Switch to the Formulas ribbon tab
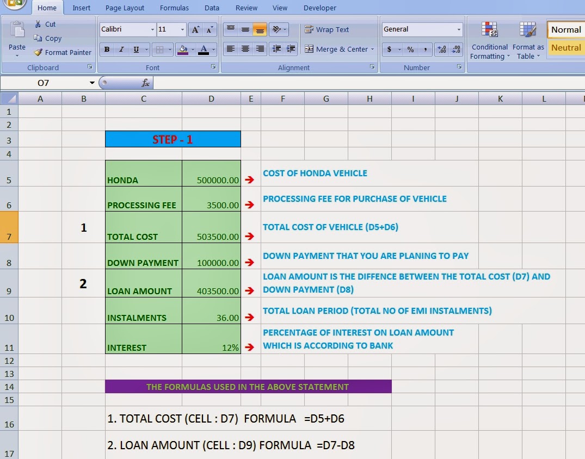Image resolution: width=585 pixels, height=459 pixels. (x=174, y=8)
